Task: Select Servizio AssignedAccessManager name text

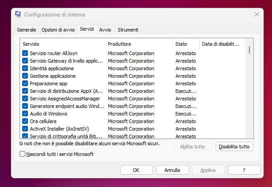Action: pos(65,99)
